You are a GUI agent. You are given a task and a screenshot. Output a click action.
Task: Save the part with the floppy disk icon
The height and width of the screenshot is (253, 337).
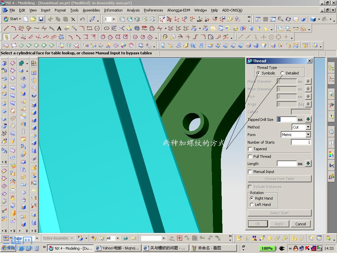pyautogui.click(x=41, y=19)
